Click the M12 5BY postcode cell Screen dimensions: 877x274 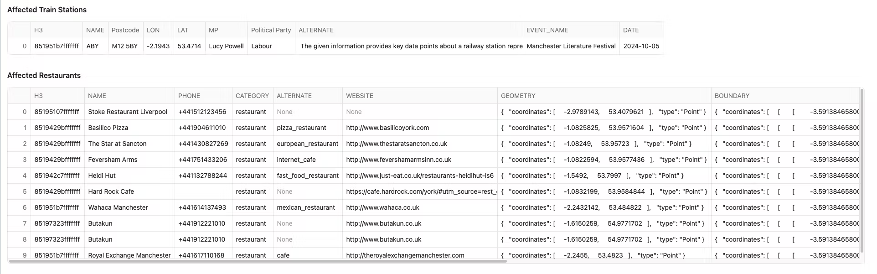coord(125,46)
